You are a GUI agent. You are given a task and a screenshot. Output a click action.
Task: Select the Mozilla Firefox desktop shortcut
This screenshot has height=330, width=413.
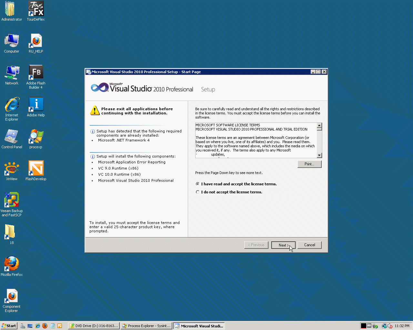[x=12, y=267]
